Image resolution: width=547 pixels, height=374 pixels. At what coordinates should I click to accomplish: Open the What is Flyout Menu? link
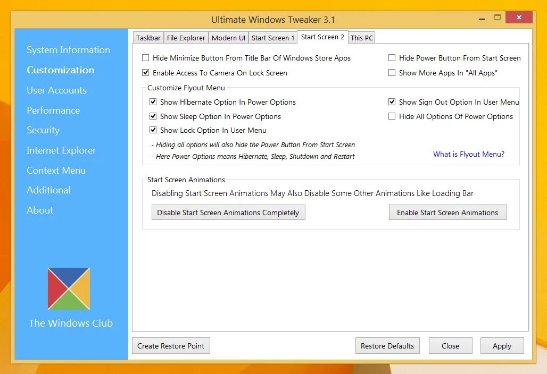[x=468, y=154]
